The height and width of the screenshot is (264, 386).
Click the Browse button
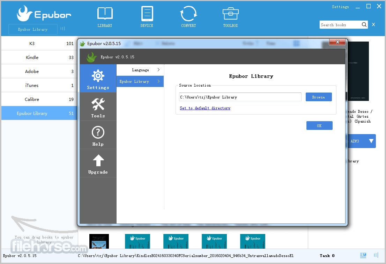point(319,97)
